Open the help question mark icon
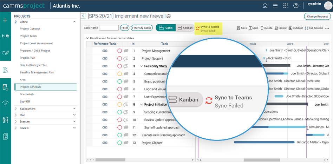Viewport: 333px width, 164px height. [x=296, y=6]
